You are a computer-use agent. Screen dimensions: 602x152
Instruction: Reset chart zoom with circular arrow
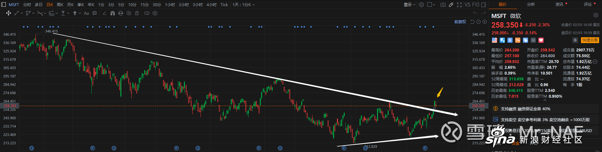click(x=472, y=22)
